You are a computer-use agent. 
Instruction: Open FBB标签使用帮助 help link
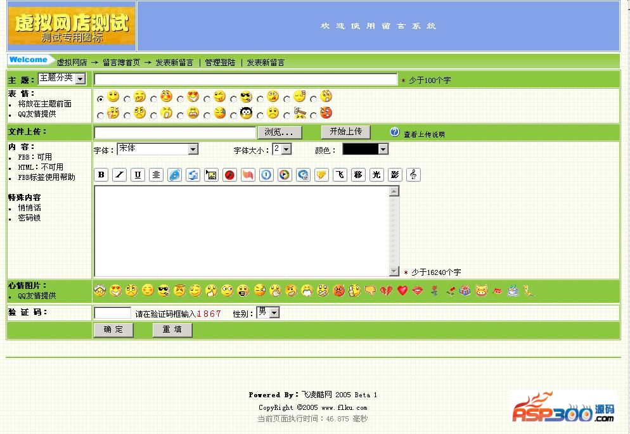(47, 177)
